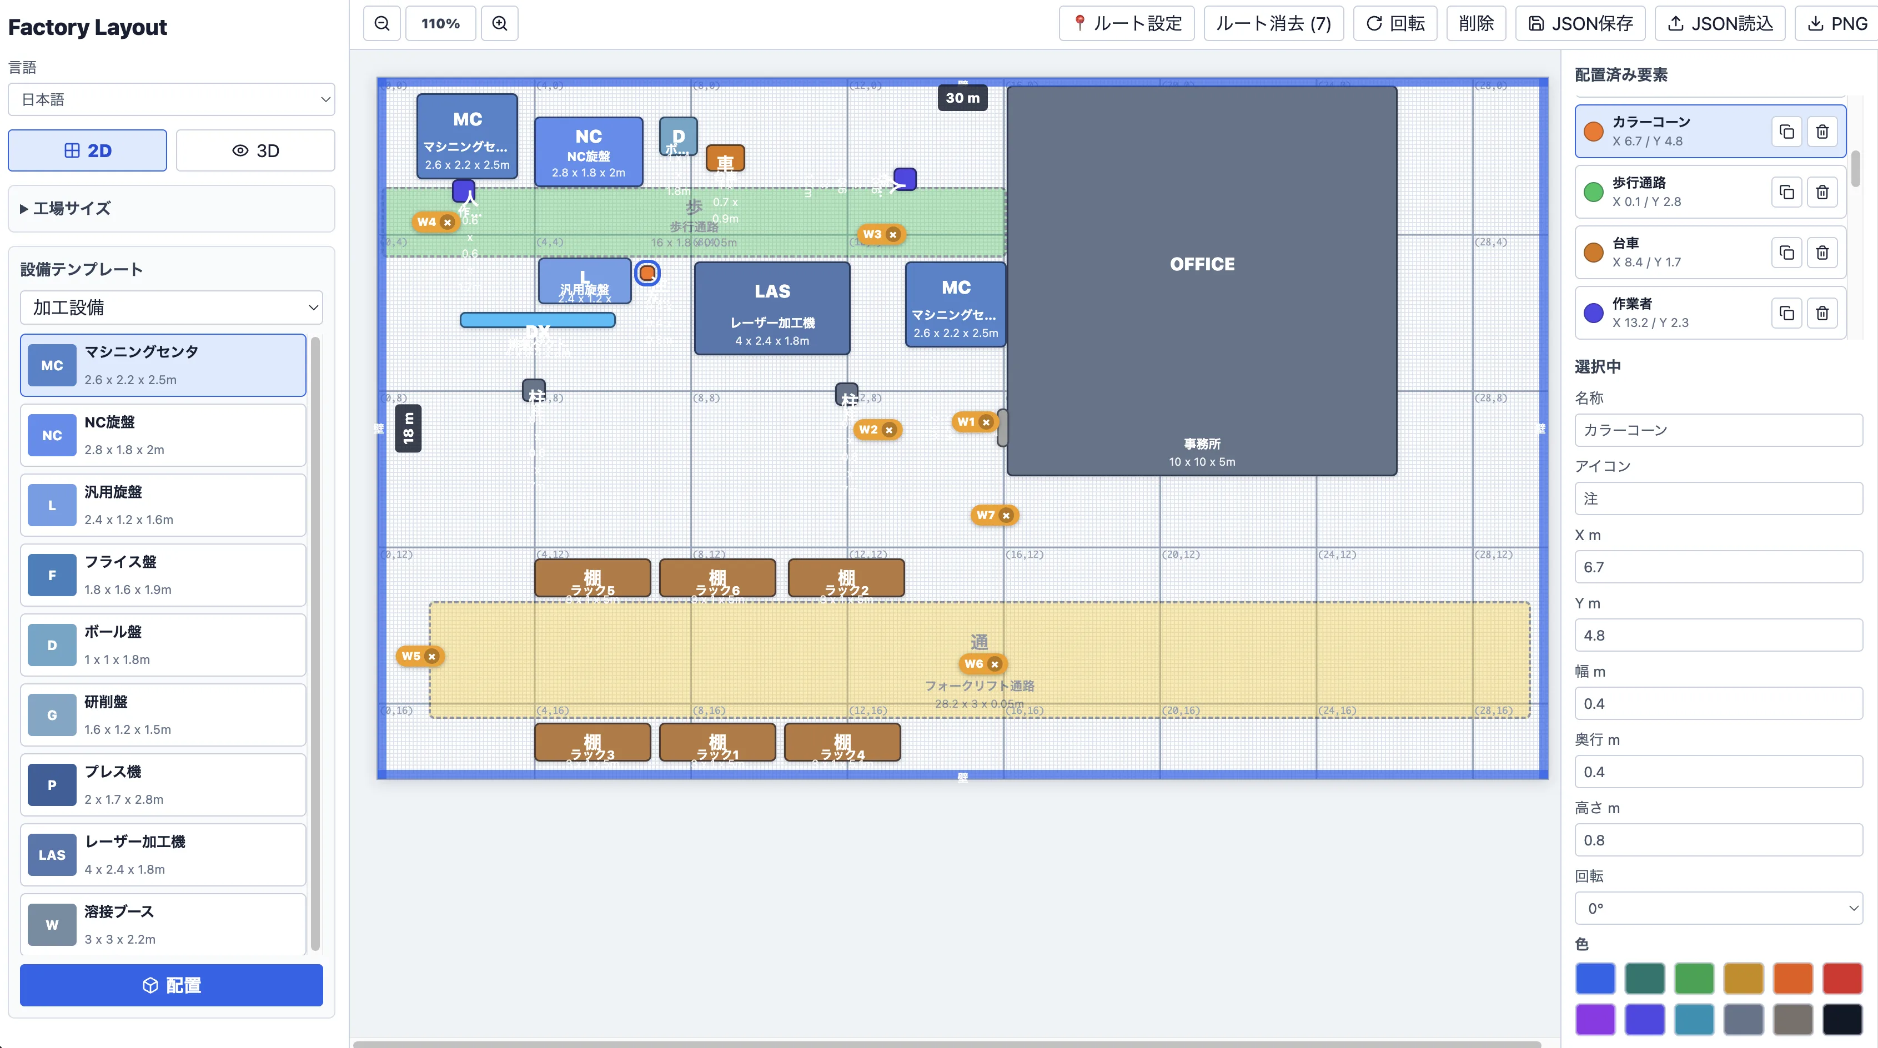Open the 加工設備 template category dropdown

pyautogui.click(x=172, y=308)
